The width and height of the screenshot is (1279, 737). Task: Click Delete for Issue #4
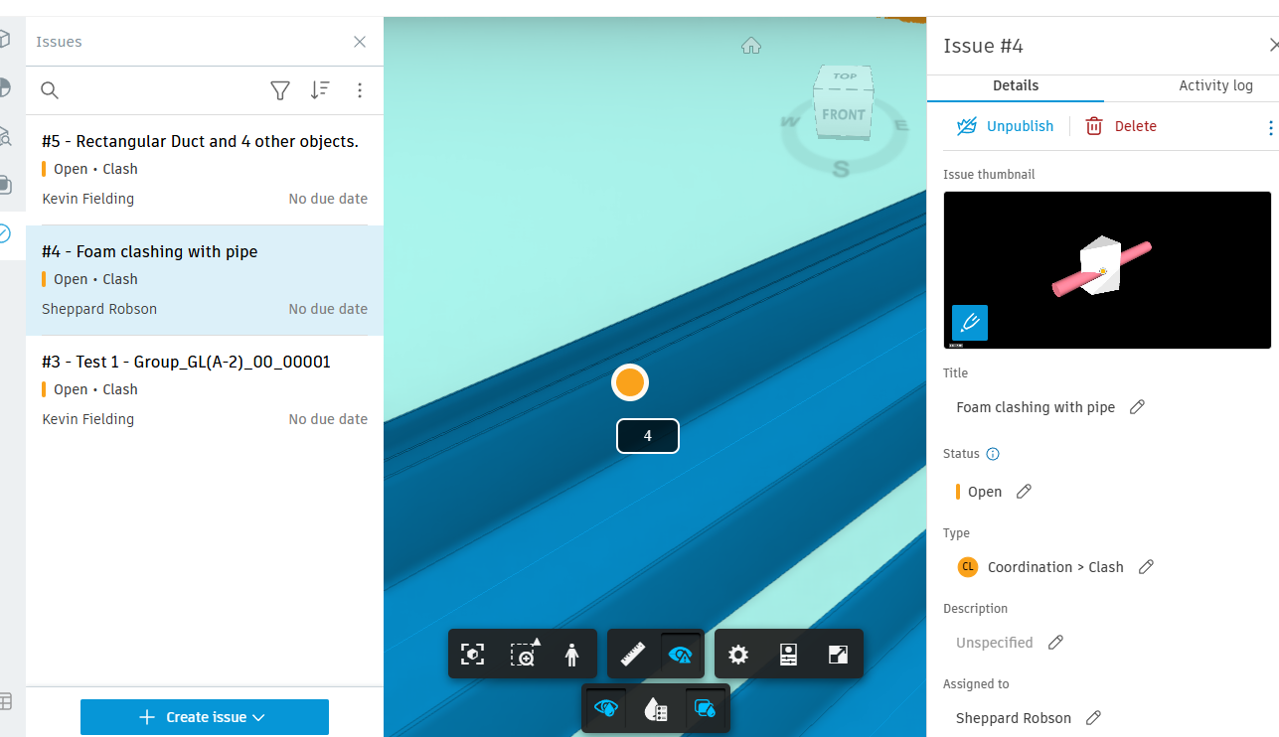[1120, 126]
